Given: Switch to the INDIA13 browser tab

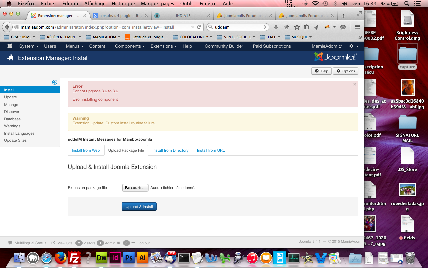Looking at the screenshot, I should point(183,16).
